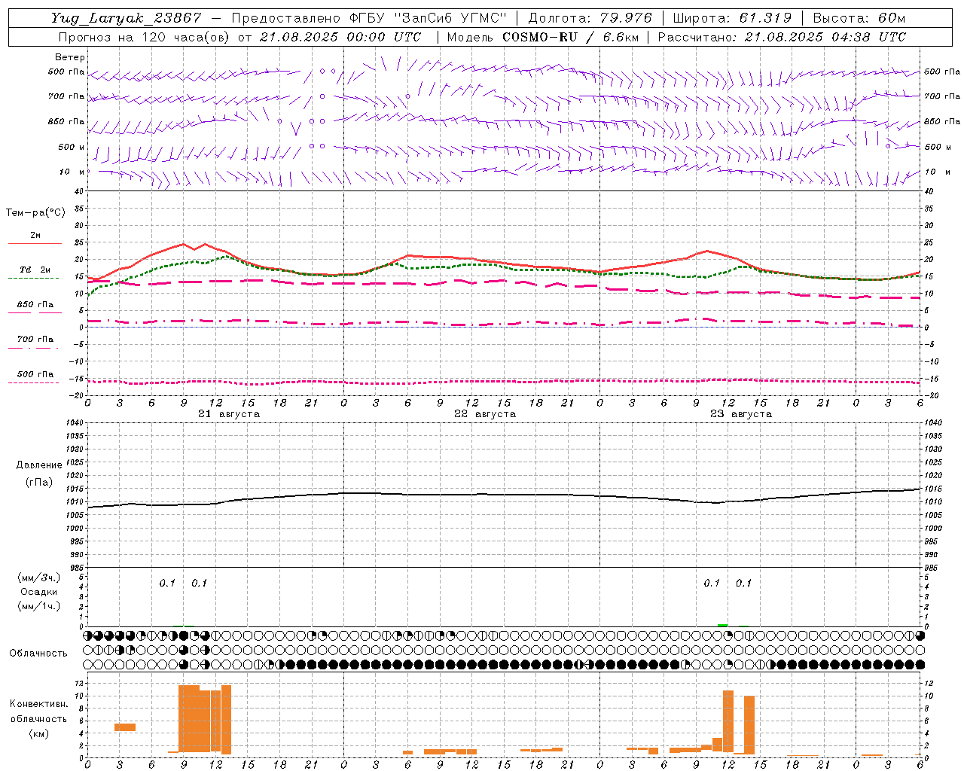964x771 pixels.
Task: Click the Давление panel label
Action: [x=38, y=465]
